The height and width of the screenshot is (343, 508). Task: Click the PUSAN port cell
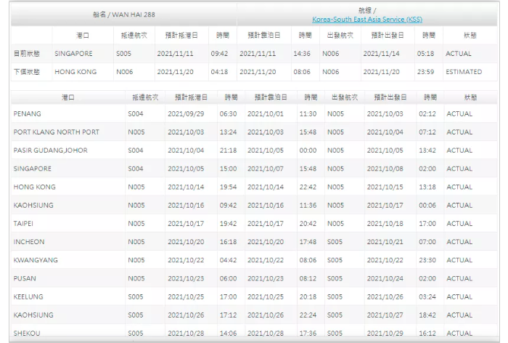(25, 278)
